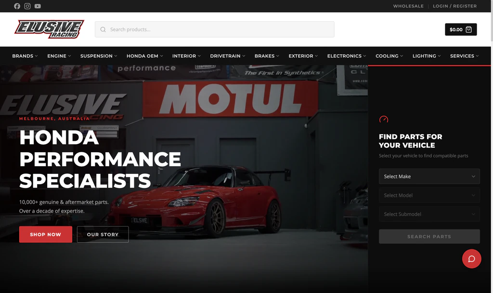The width and height of the screenshot is (493, 293).
Task: Expand the Electronics menu
Action: 347,56
